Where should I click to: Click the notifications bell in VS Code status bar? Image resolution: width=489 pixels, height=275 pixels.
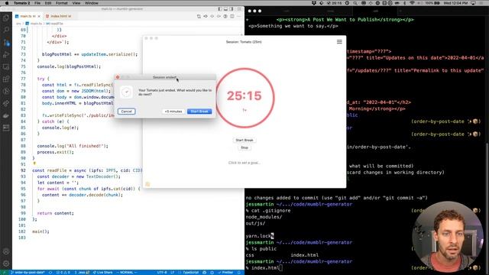[x=239, y=273]
